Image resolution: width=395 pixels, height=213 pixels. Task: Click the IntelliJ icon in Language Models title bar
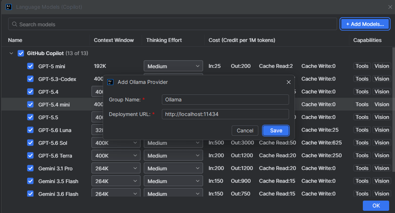pyautogui.click(x=9, y=7)
